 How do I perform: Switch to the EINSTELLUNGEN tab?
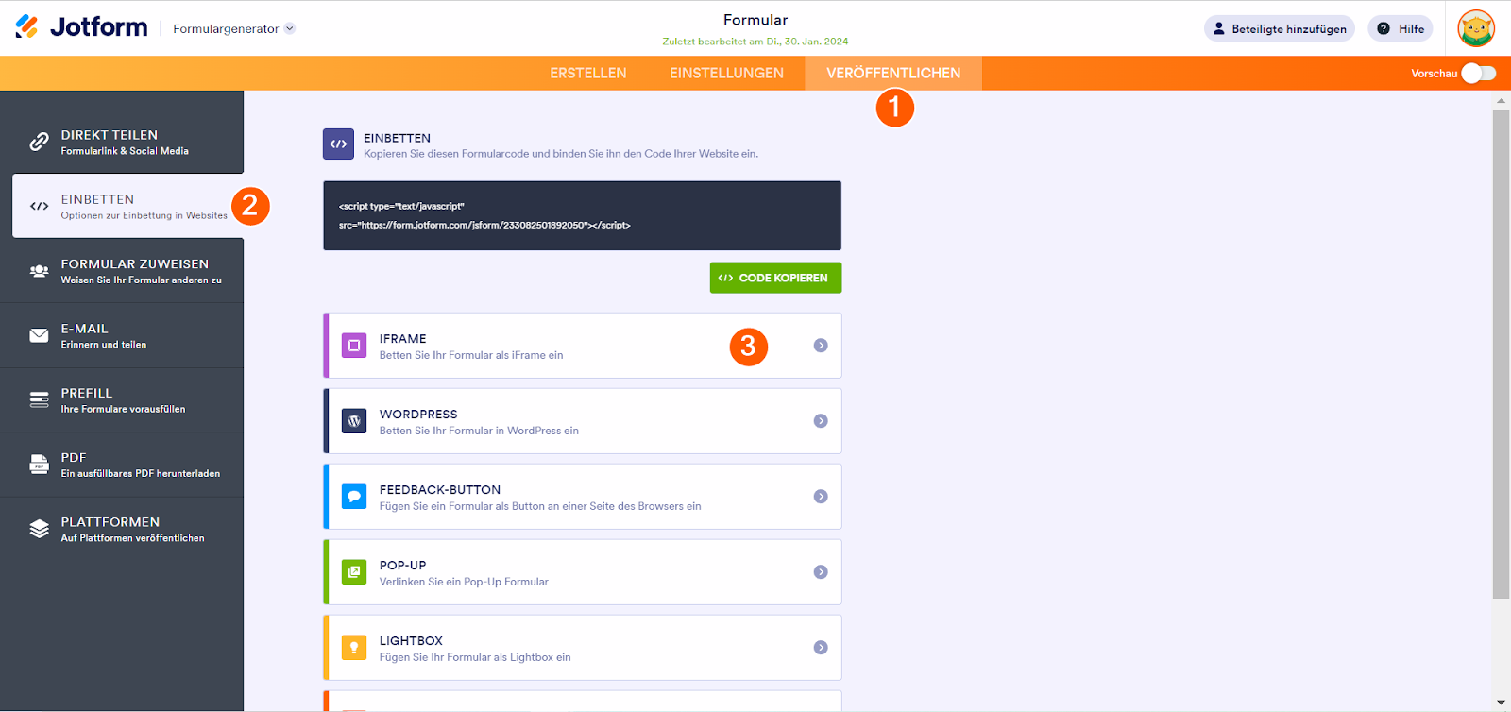click(x=726, y=74)
